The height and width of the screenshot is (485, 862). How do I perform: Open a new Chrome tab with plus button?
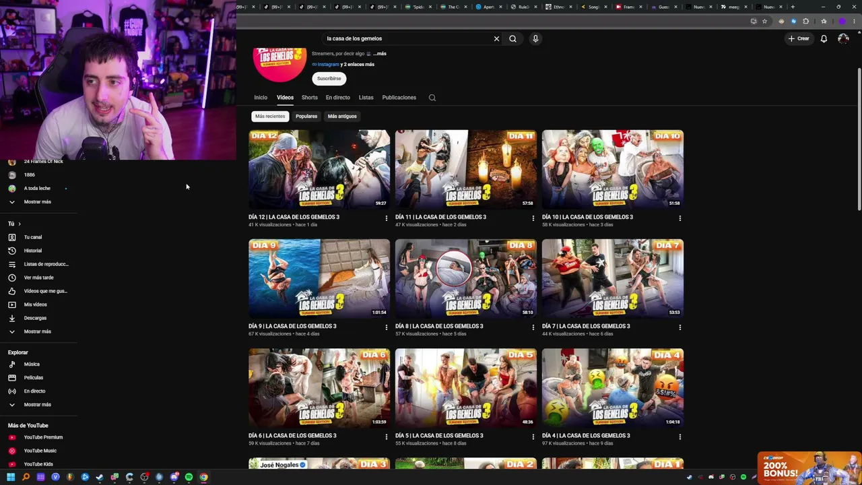793,7
